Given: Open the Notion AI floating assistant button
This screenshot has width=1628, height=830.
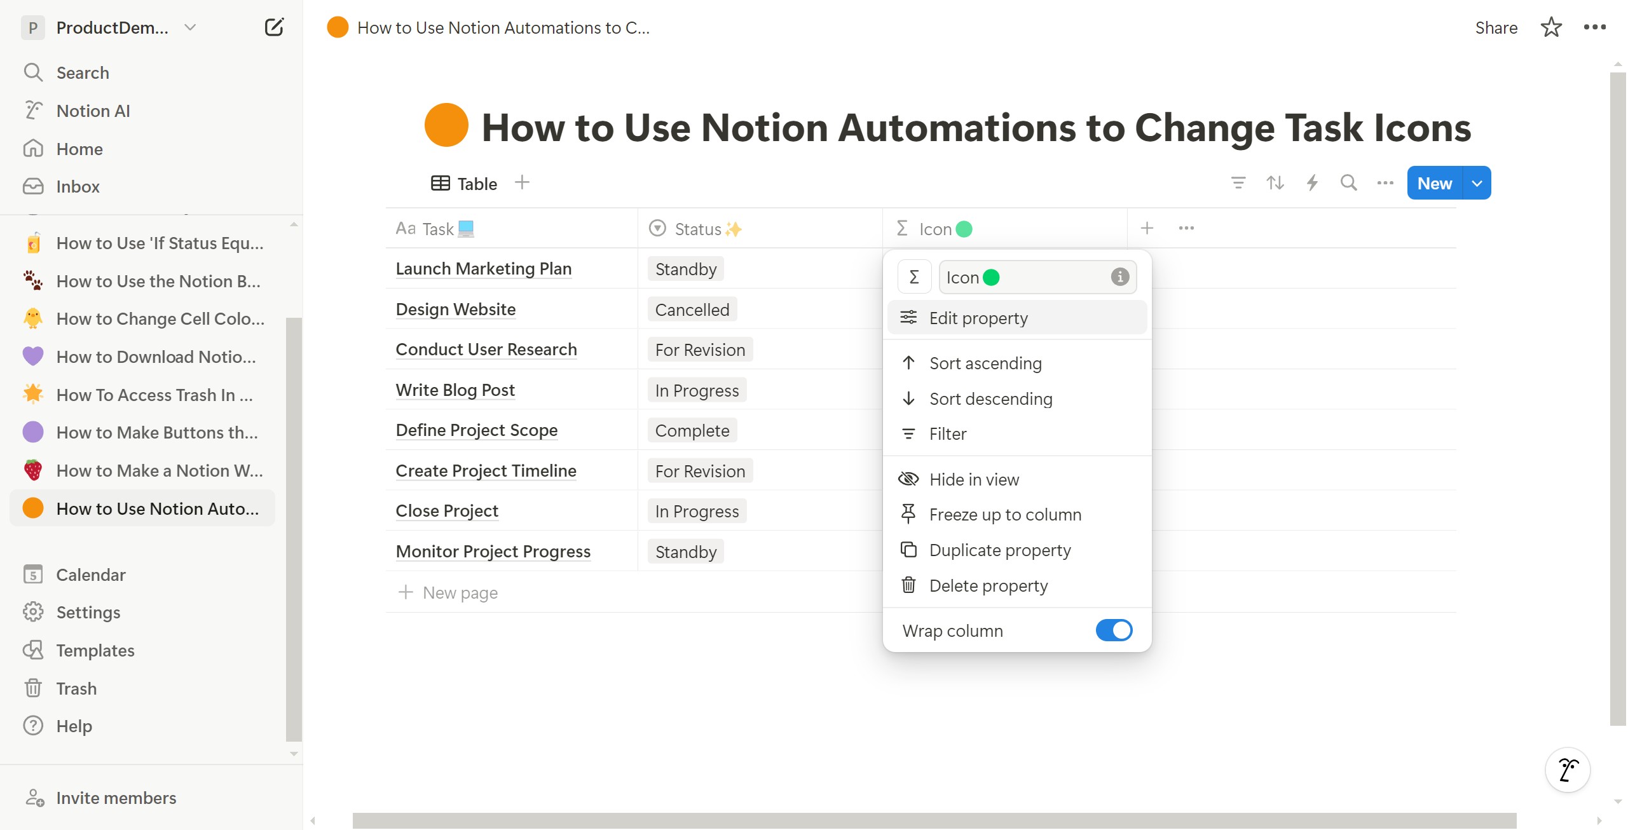Looking at the screenshot, I should click(x=1568, y=770).
